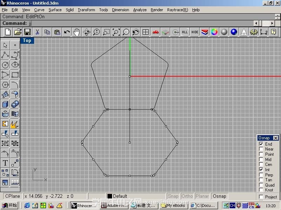Enable the Cen osnap checkbox
Viewport: 281px width, 210px height.
tap(261, 164)
